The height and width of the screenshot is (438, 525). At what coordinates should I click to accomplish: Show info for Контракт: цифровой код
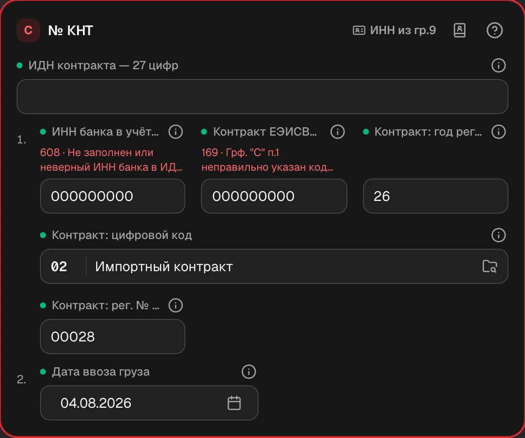click(499, 235)
